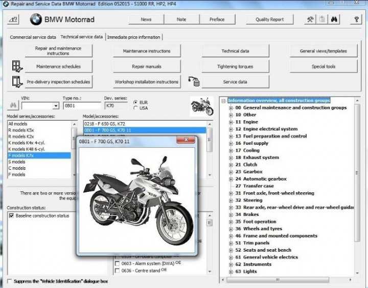Toggle Suppress Vehicle Identification dialogue box checkbox
The width and height of the screenshot is (368, 288).
tap(9, 281)
